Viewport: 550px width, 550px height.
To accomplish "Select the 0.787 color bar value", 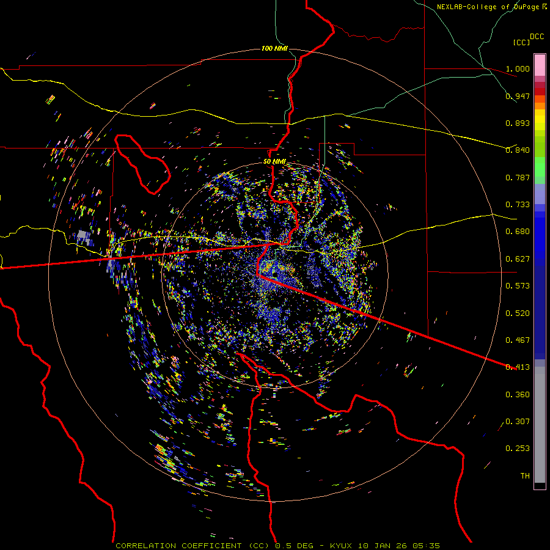I will (518, 177).
